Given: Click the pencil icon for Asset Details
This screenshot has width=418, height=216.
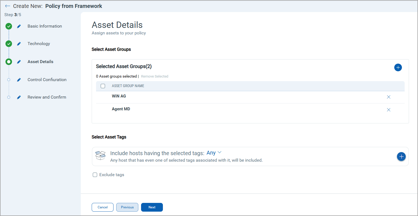Looking at the screenshot, I should tap(19, 62).
